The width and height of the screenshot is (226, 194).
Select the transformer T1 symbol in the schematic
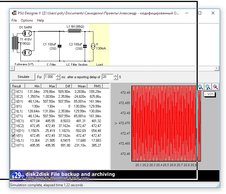(15, 43)
